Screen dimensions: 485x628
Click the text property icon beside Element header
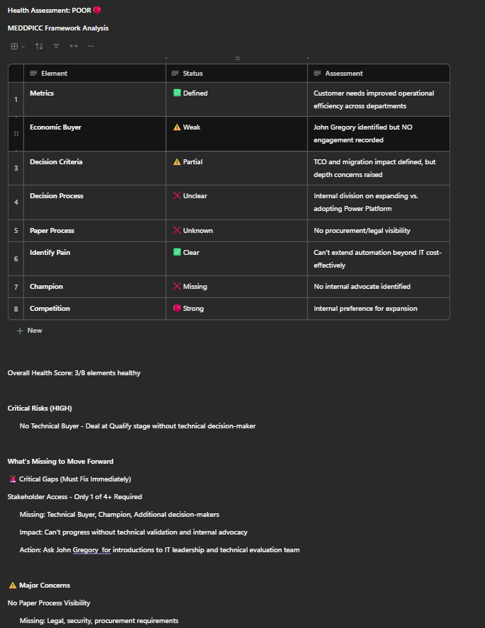click(x=32, y=73)
